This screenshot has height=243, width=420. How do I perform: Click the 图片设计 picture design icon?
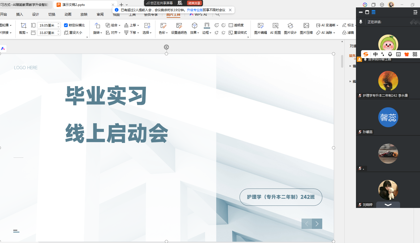tap(290, 26)
